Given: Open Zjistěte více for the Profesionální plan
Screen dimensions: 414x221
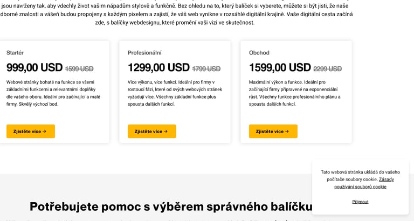Looking at the screenshot, I should point(151,131).
